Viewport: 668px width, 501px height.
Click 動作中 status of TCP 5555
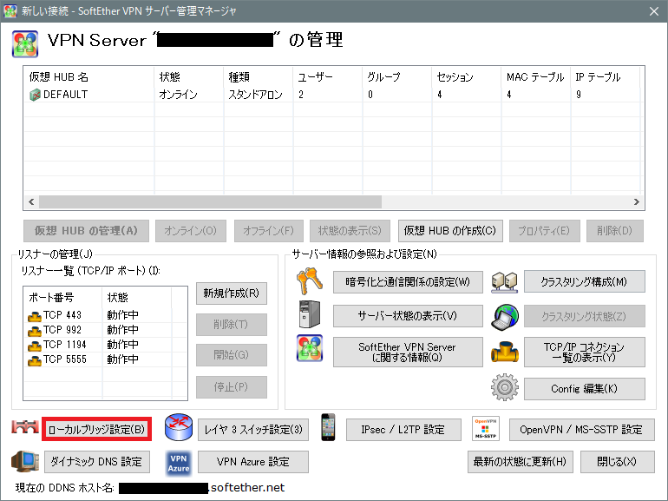pos(122,359)
